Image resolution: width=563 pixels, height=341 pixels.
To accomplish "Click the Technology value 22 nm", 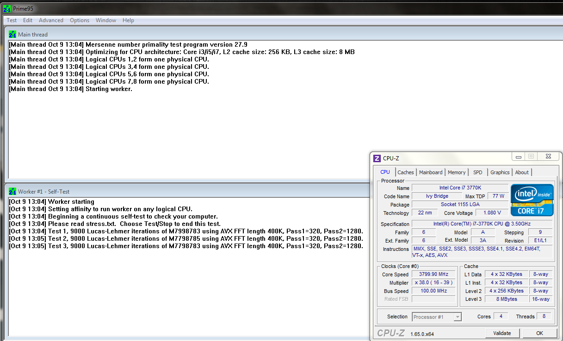I will point(424,213).
